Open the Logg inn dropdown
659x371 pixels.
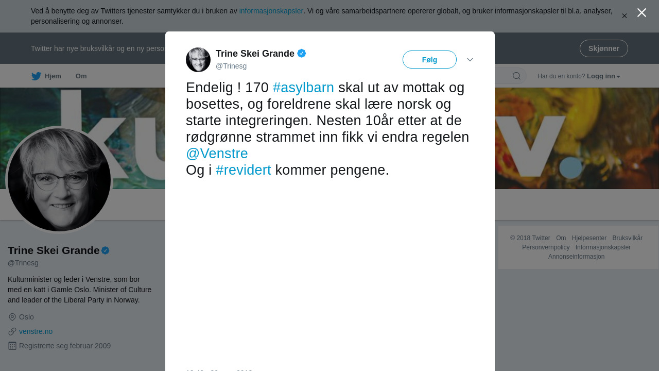pyautogui.click(x=603, y=76)
